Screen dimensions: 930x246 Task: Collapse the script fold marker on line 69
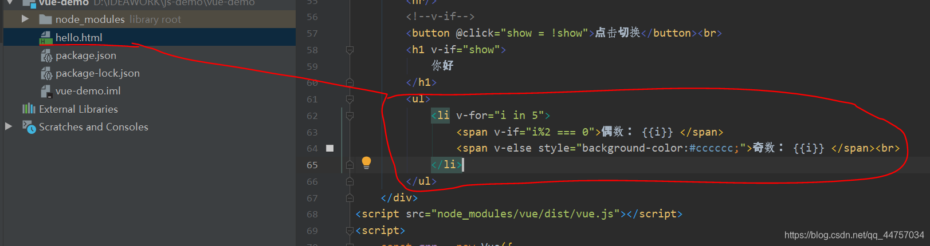[350, 231]
